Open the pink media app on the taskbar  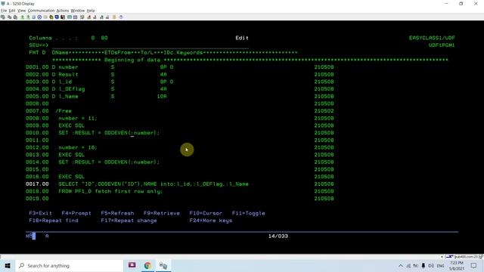(132, 265)
